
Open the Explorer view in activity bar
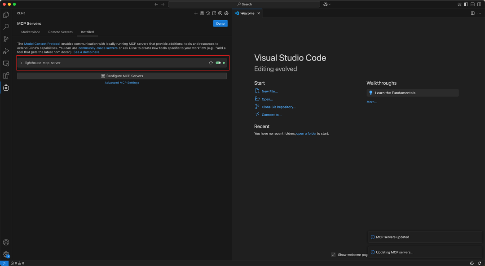(6, 15)
